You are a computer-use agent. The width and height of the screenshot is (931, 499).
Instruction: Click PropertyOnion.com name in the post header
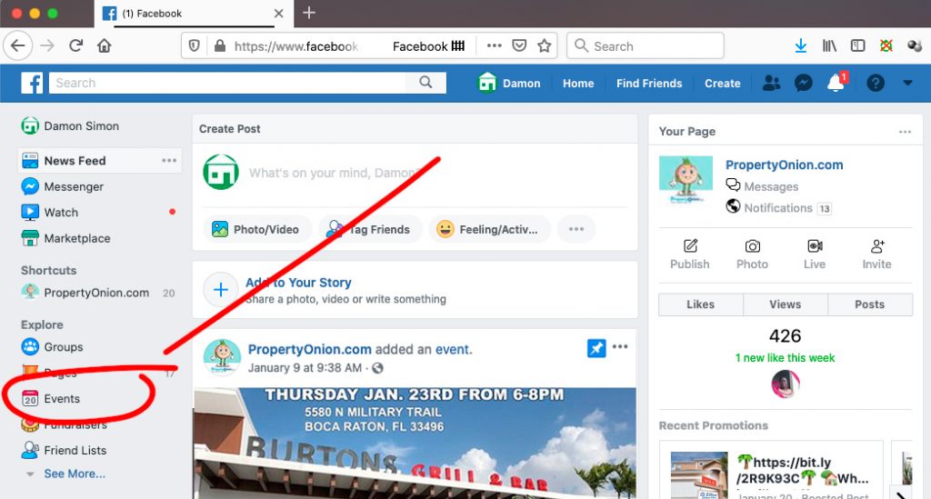310,349
